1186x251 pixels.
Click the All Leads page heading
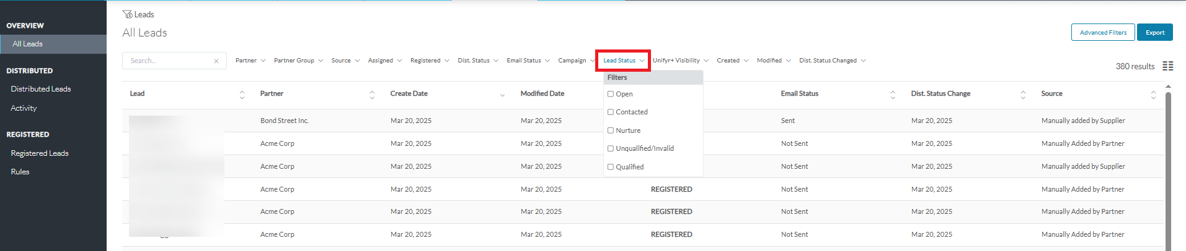(x=145, y=33)
